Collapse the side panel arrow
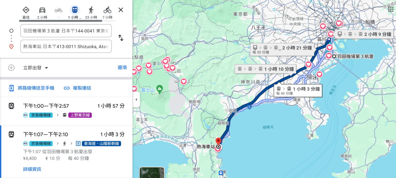Screen dimensions: 396x178 (136, 99)
